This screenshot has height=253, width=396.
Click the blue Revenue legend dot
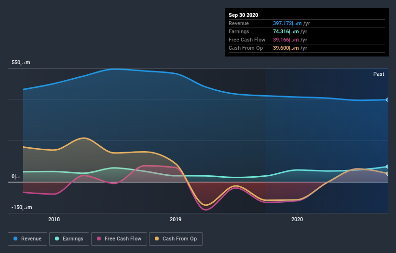coord(15,239)
